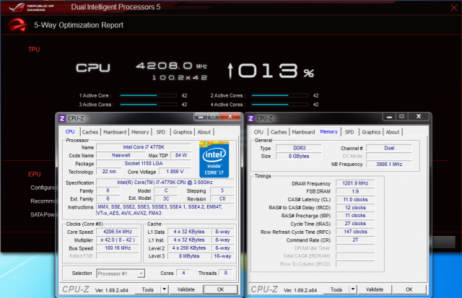Minimize the left CPU-Z window
Image resolution: width=462 pixels, height=298 pixels.
201,117
